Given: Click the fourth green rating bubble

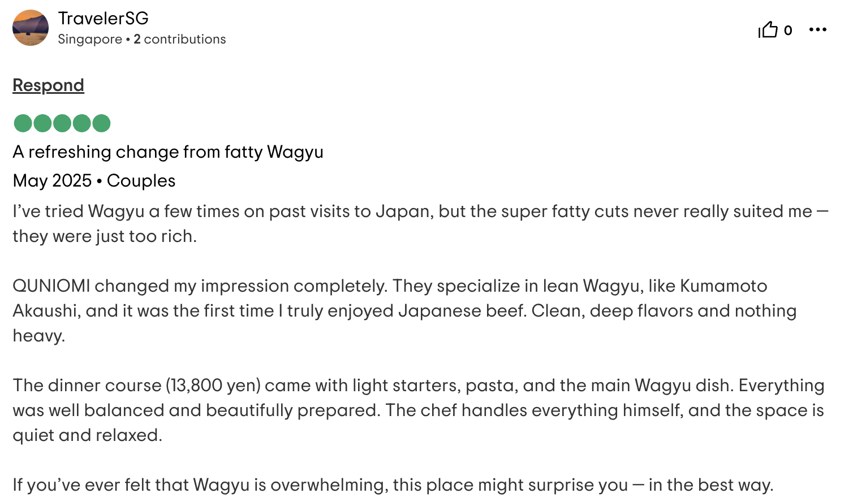Looking at the screenshot, I should coord(81,123).
